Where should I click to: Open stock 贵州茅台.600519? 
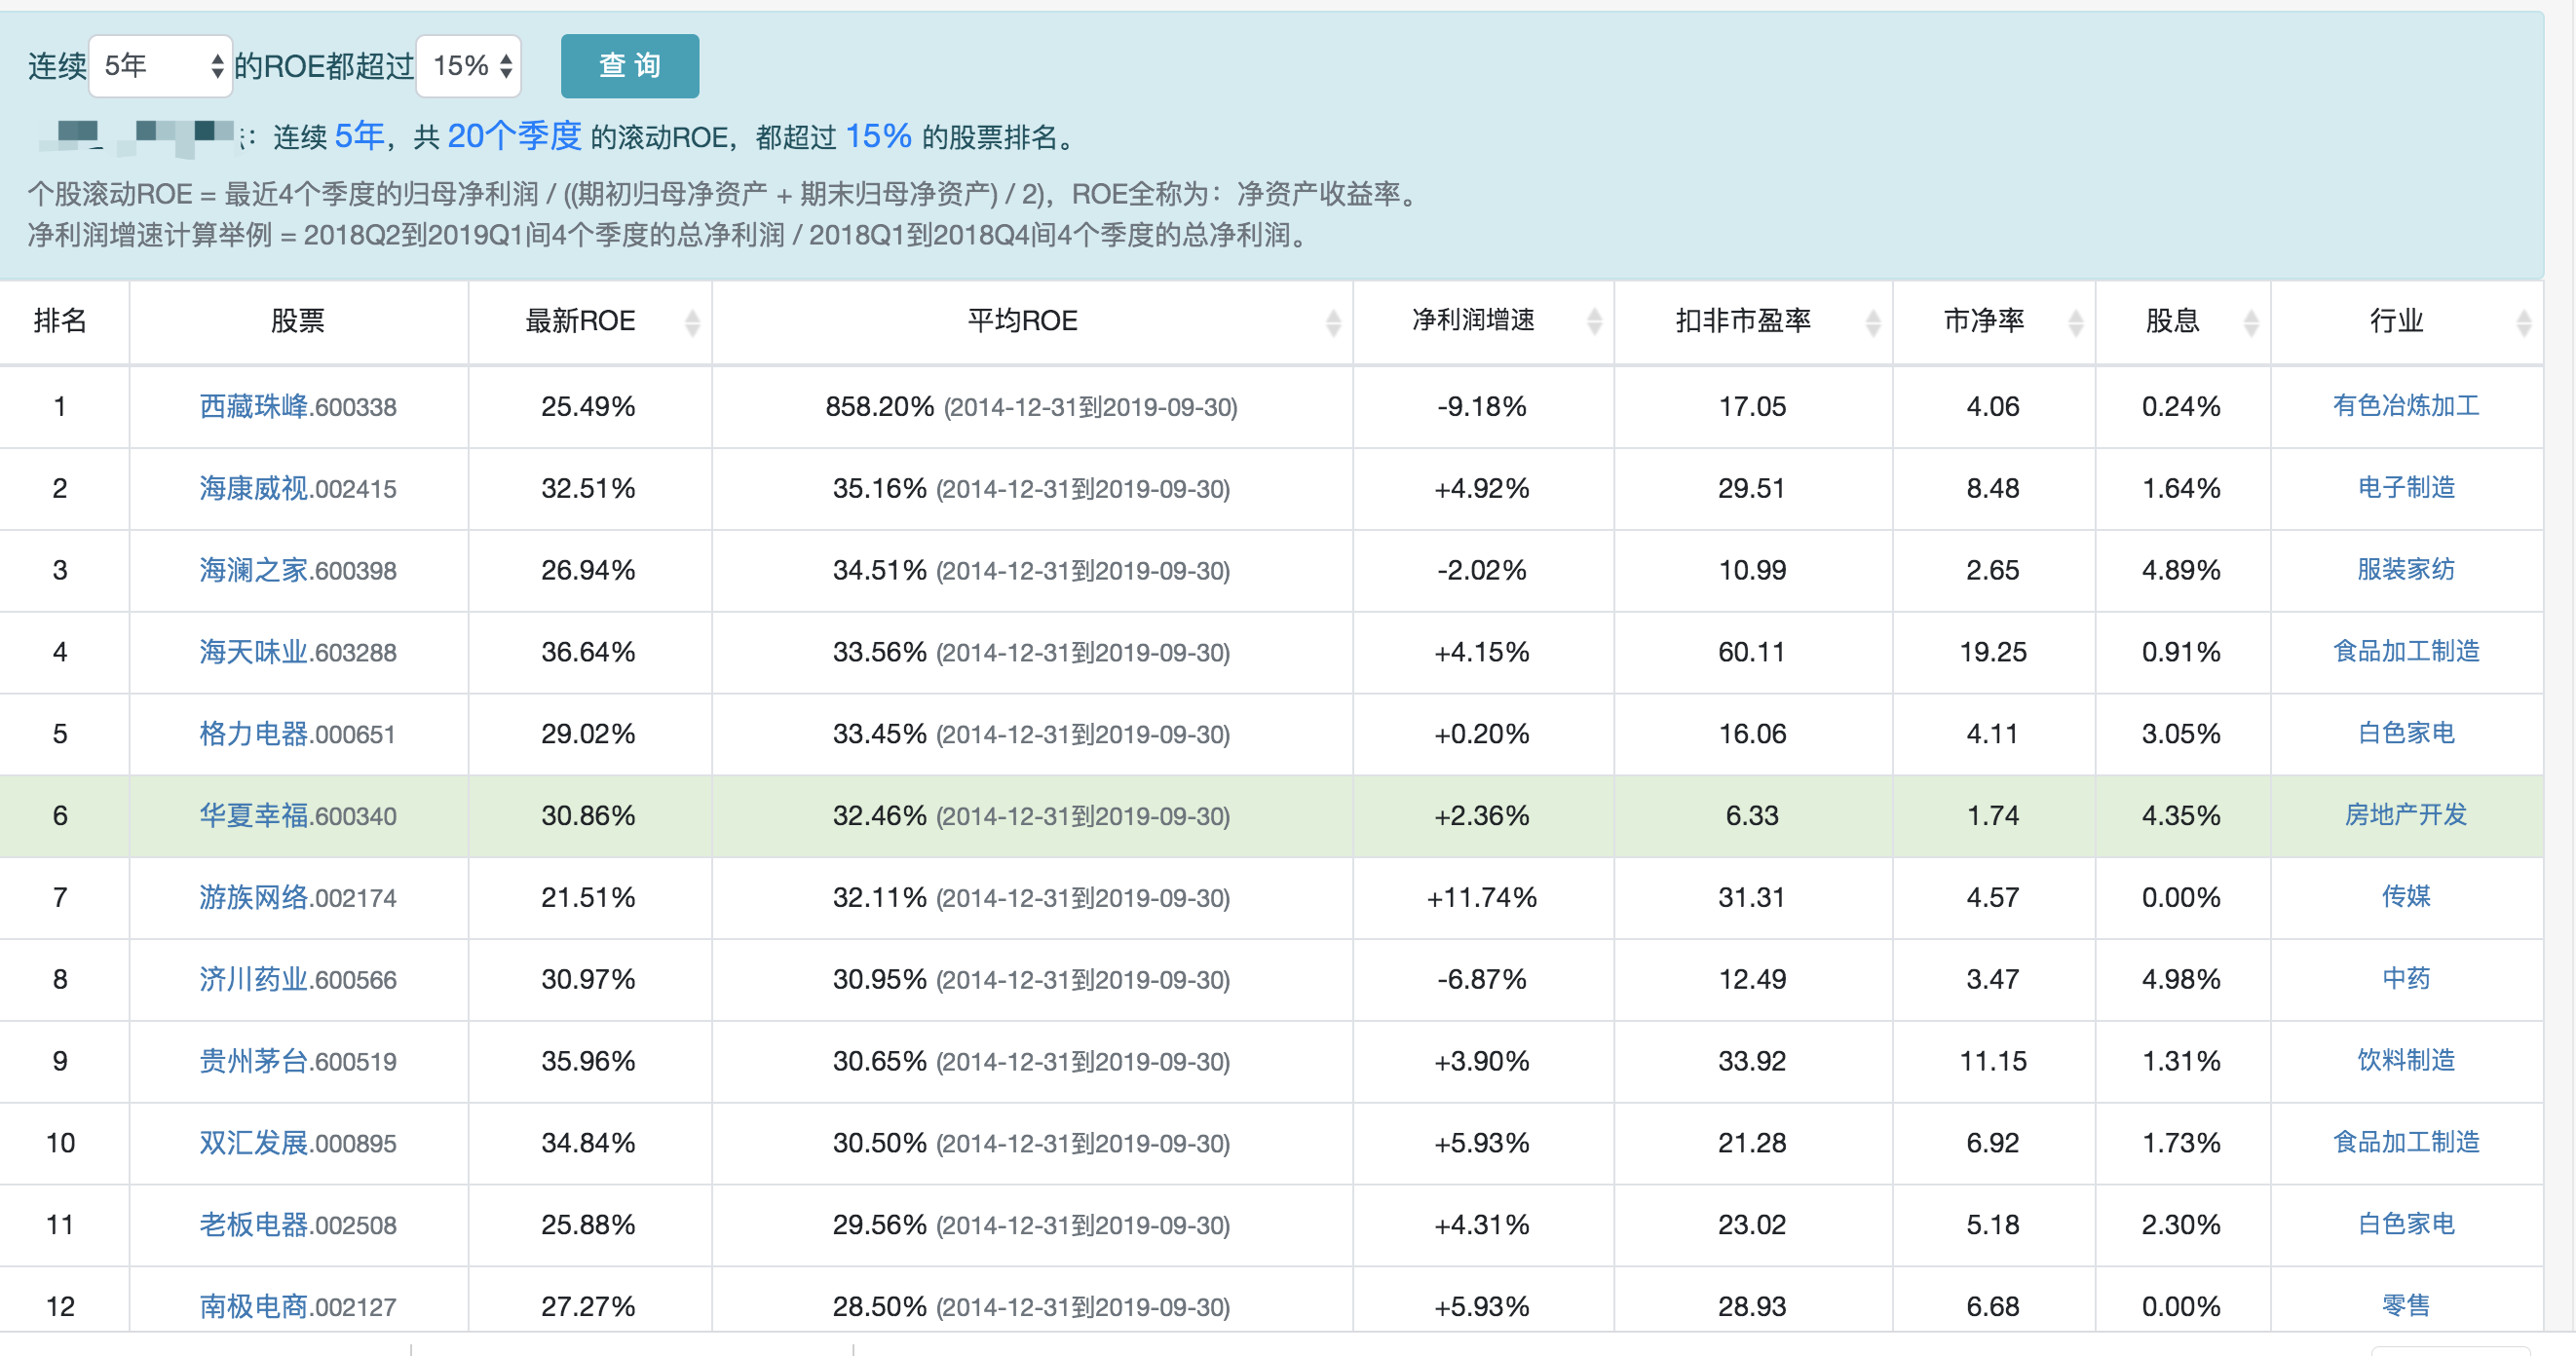click(x=298, y=1061)
